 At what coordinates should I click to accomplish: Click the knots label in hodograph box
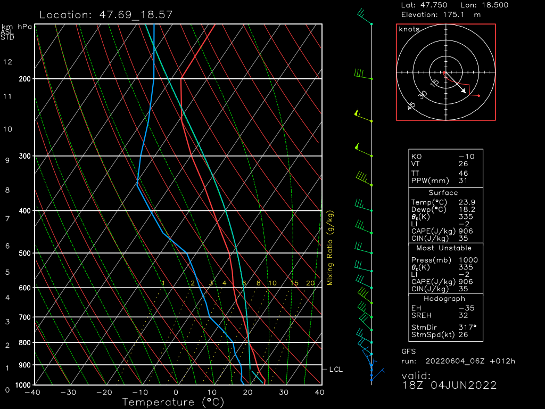click(409, 29)
